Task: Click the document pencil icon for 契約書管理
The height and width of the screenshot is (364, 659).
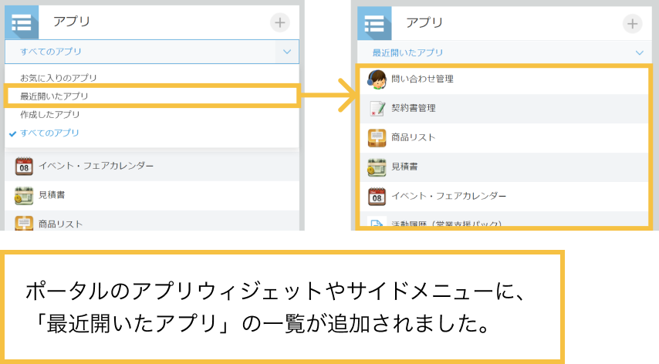Action: coord(377,108)
